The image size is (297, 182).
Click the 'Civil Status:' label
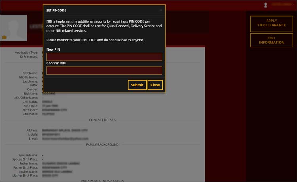[30, 102]
